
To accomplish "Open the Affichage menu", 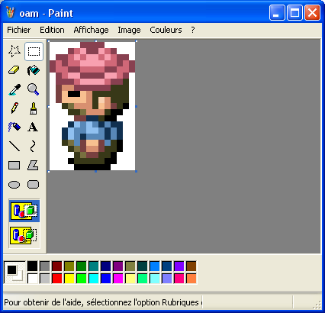I will coord(91,30).
